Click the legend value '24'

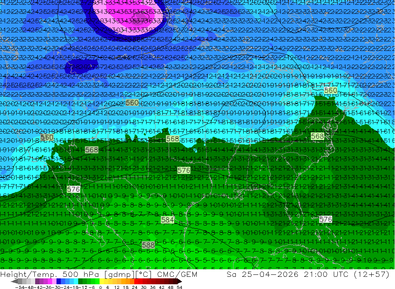click(135, 287)
